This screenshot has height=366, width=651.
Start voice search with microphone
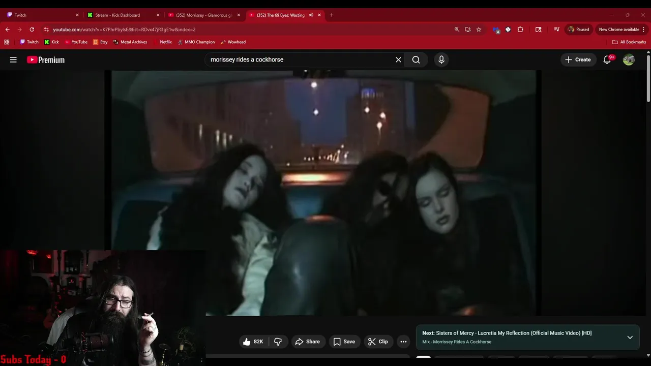click(441, 59)
